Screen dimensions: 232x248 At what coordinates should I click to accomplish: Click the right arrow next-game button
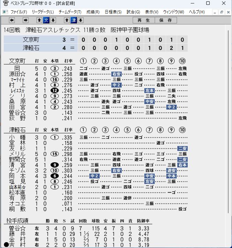(25, 20)
